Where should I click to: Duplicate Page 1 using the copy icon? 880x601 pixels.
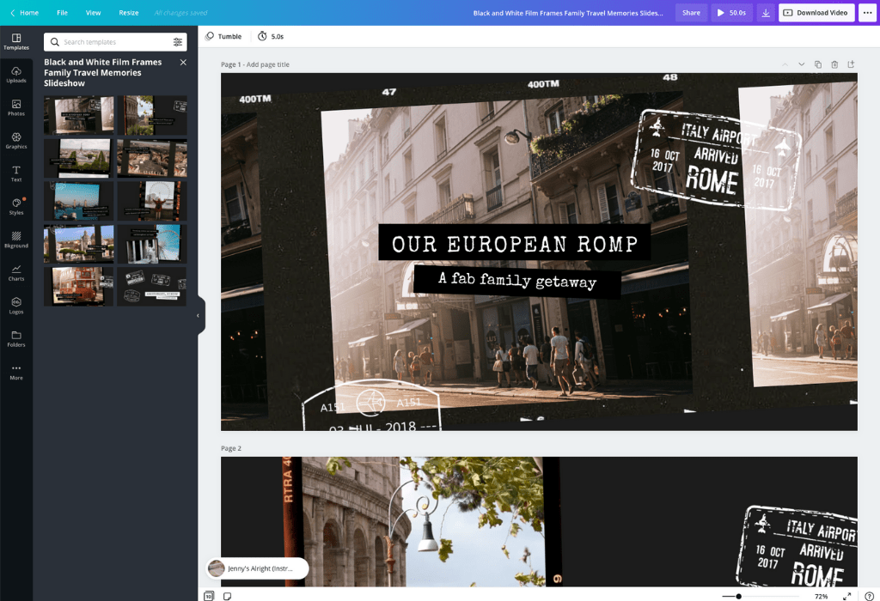[x=819, y=64]
